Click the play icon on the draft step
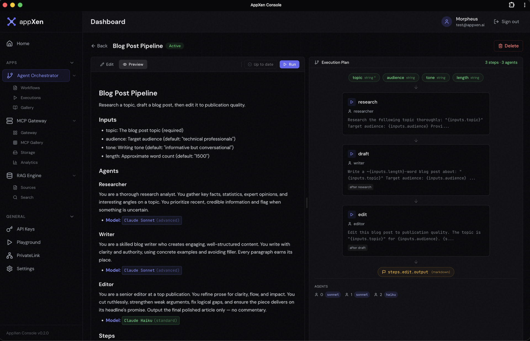530x341 pixels. tap(352, 154)
